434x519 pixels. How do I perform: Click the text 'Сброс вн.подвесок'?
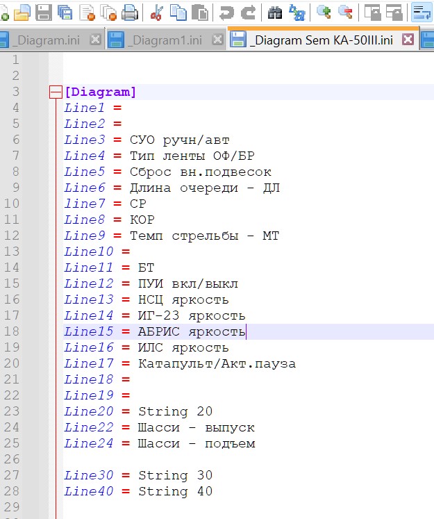click(201, 172)
